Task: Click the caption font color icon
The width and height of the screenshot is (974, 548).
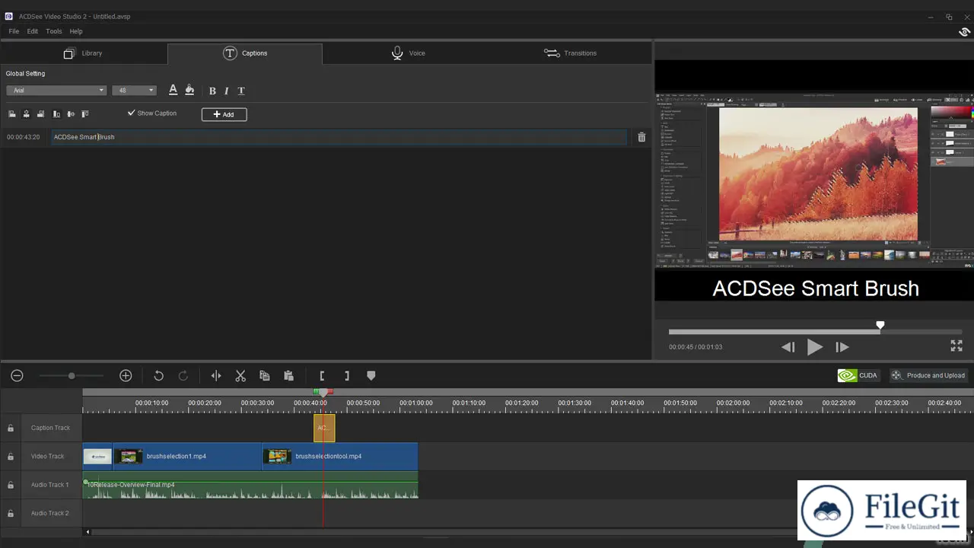Action: click(x=173, y=90)
